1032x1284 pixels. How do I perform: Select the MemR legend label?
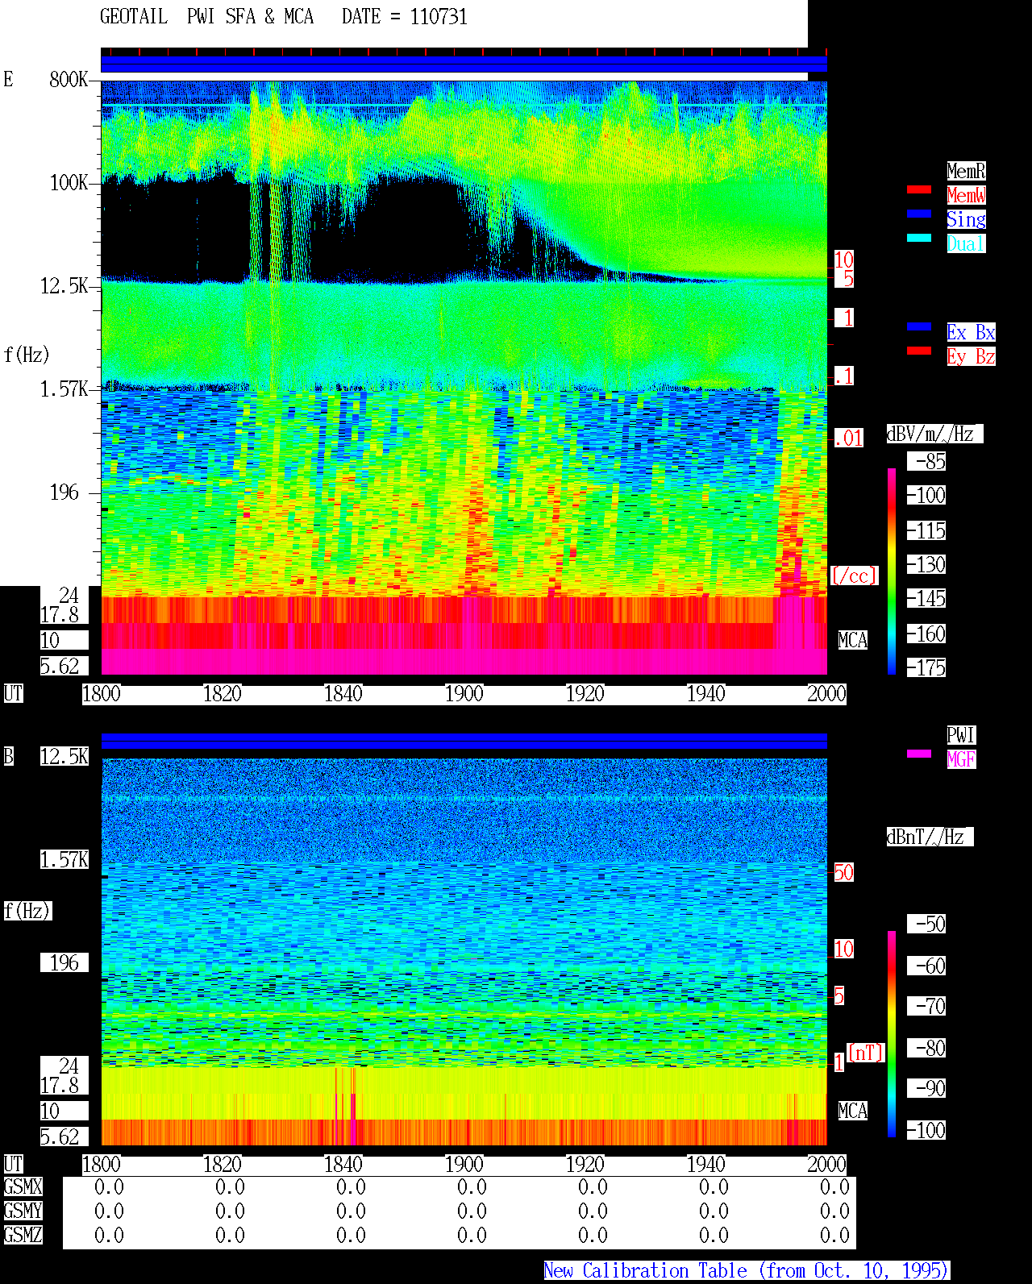pyautogui.click(x=966, y=171)
